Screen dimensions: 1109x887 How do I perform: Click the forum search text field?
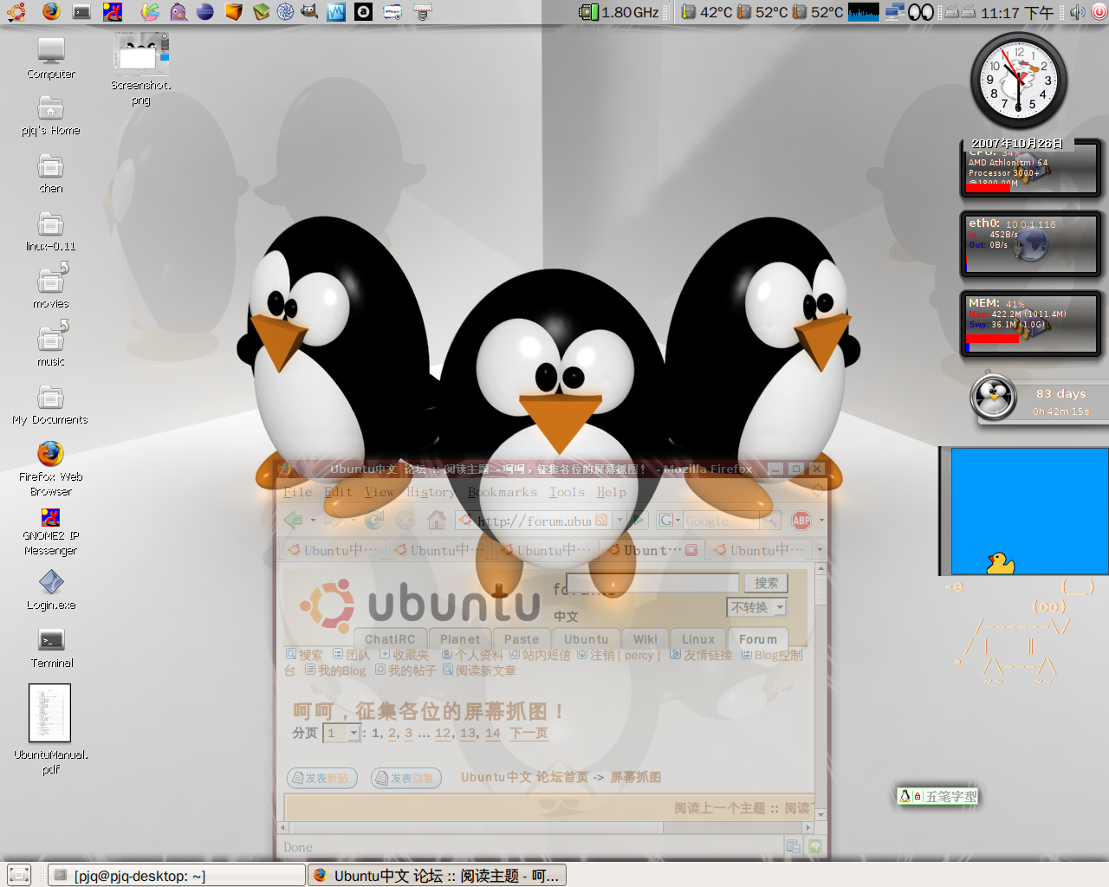(652, 582)
